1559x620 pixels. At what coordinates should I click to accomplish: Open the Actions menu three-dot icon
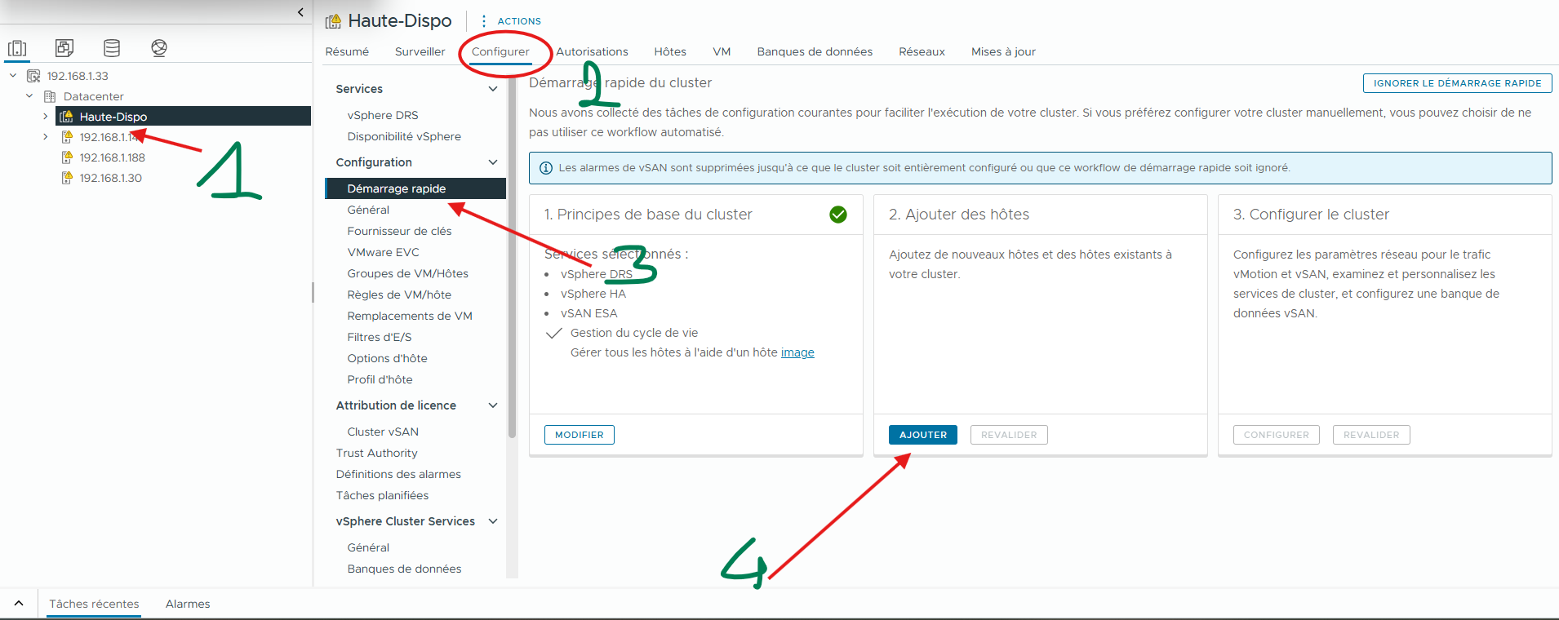pos(484,21)
